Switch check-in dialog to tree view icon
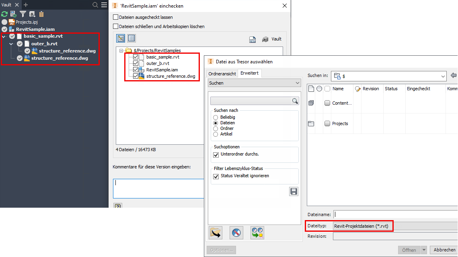Viewport: 458px width, 257px height. click(x=121, y=38)
